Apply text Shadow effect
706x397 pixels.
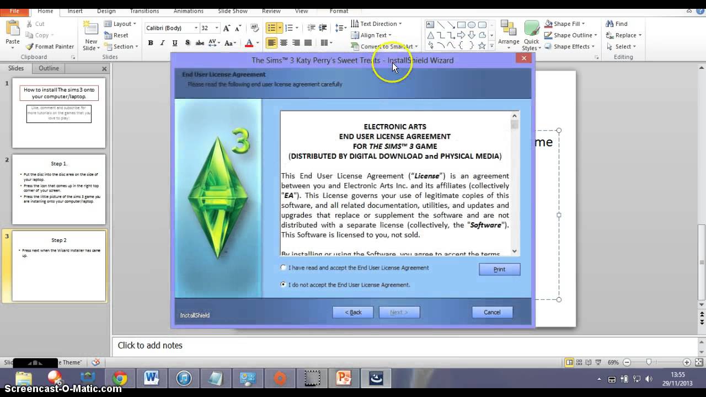point(188,43)
